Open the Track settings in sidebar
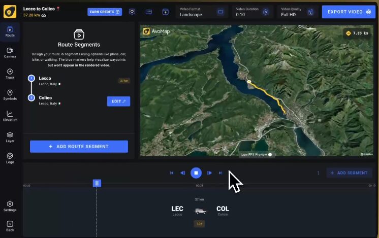The width and height of the screenshot is (379, 238). tap(10, 74)
